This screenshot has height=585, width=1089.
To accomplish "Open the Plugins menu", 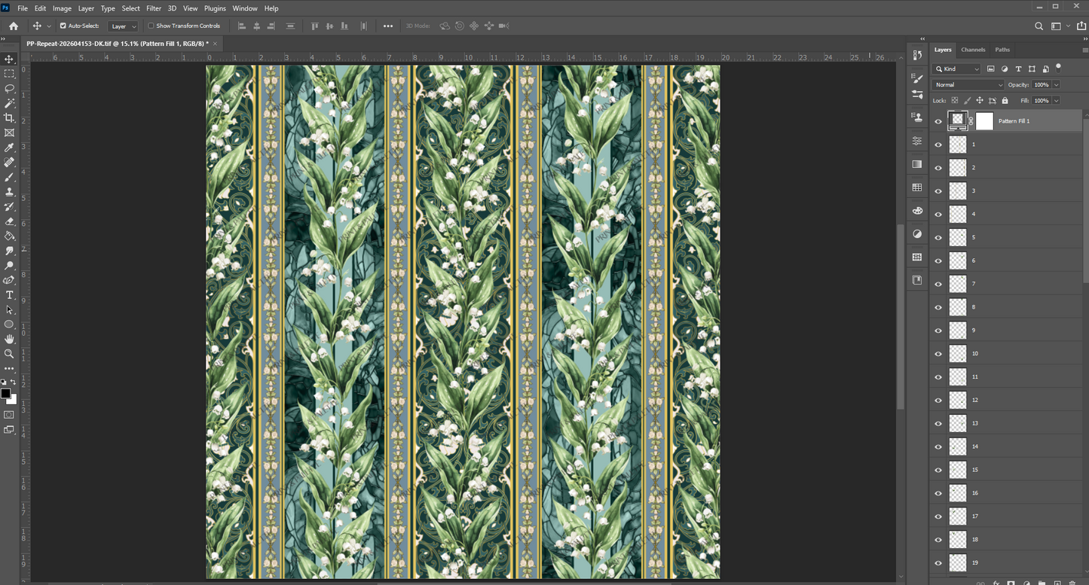I will 215,8.
